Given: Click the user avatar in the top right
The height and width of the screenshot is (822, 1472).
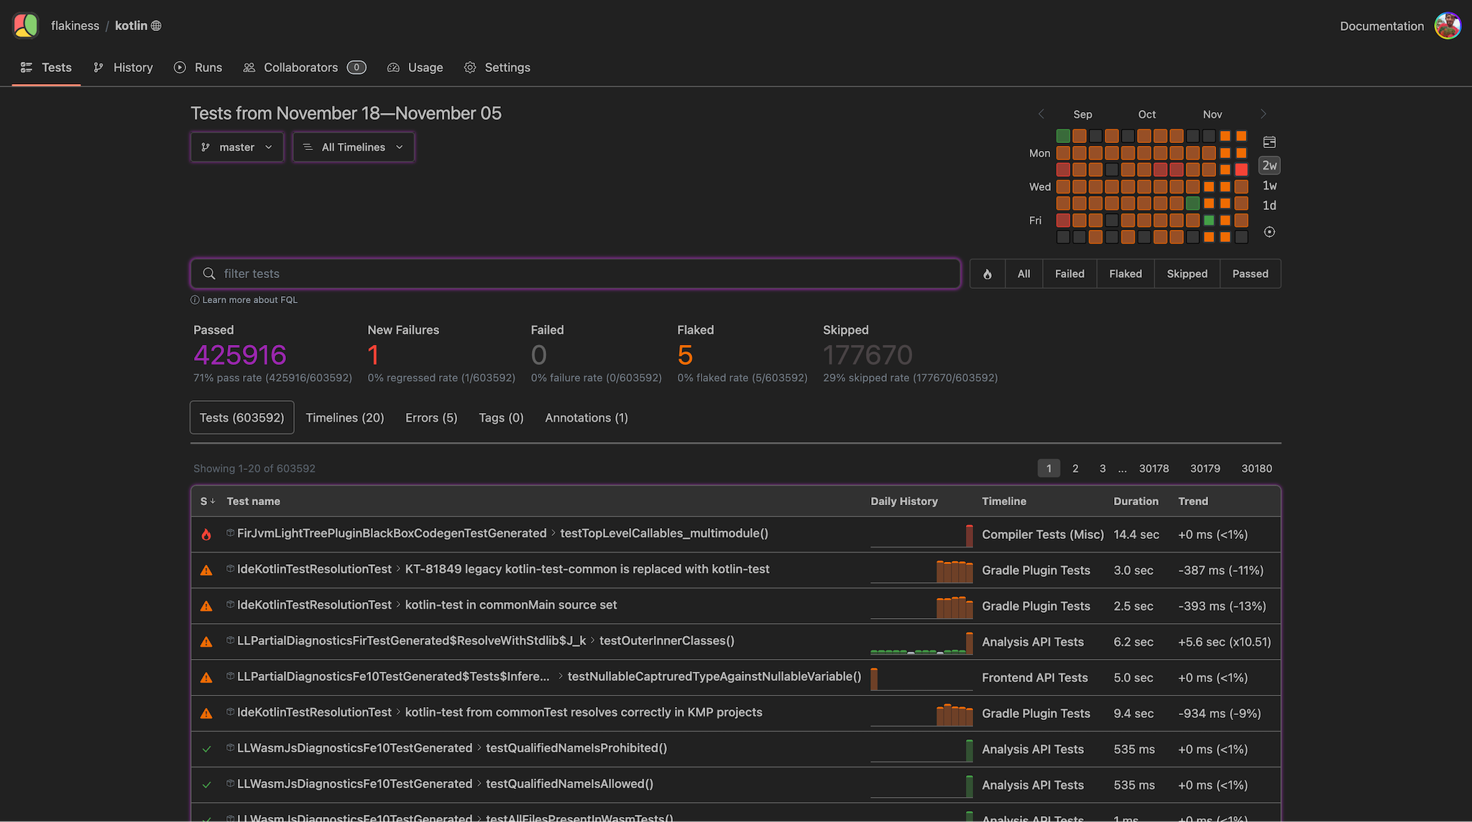Looking at the screenshot, I should click(1448, 25).
